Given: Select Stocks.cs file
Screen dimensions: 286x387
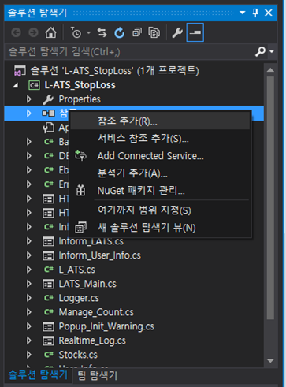Looking at the screenshot, I should click(x=78, y=355).
